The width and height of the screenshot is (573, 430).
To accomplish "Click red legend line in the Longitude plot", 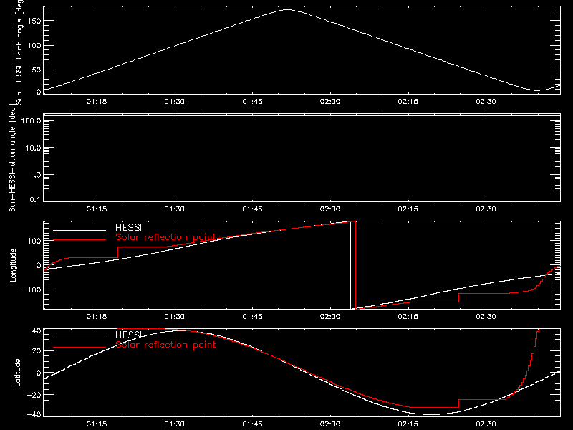I will point(80,240).
